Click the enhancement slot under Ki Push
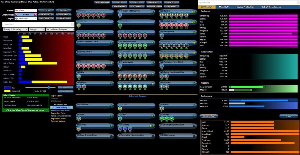This screenshot has height=155, width=300. (x=79, y=25)
